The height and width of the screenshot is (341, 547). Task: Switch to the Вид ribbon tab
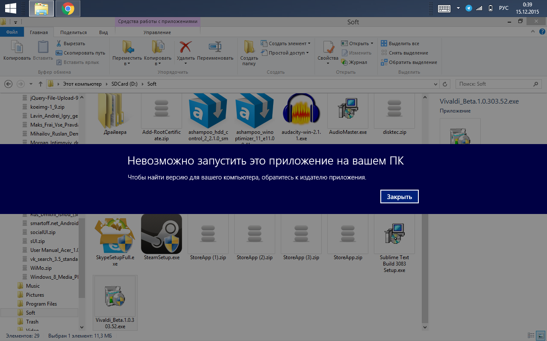pos(103,32)
